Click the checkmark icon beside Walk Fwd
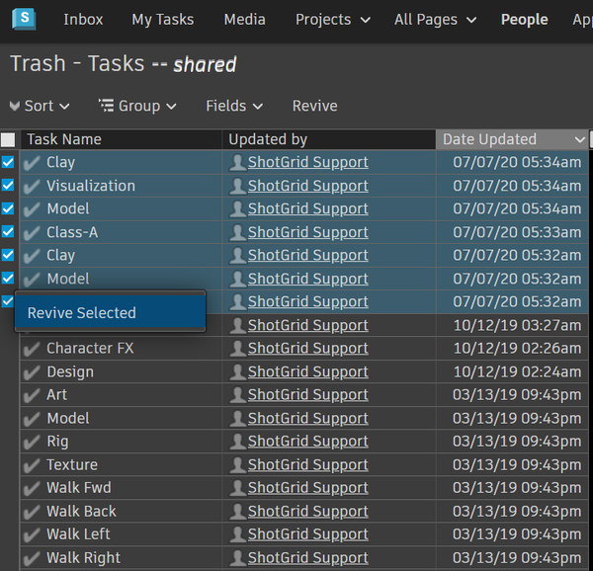This screenshot has width=593, height=571. [x=32, y=488]
